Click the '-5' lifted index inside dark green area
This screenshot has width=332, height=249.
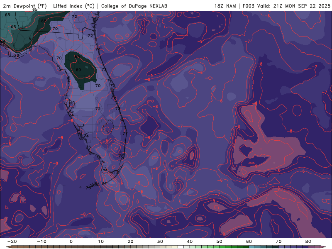(88, 77)
